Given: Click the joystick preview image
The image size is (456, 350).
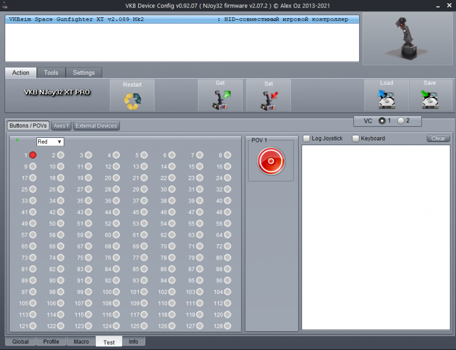Looking at the screenshot, I should (x=407, y=38).
